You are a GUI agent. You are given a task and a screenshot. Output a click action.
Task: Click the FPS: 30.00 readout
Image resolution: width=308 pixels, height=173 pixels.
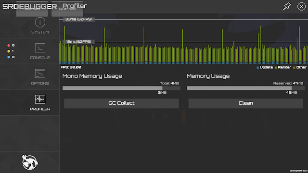(x=71, y=67)
